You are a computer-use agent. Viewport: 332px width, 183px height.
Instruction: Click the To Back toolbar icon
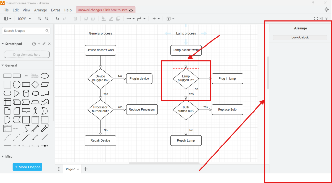click(93, 18)
